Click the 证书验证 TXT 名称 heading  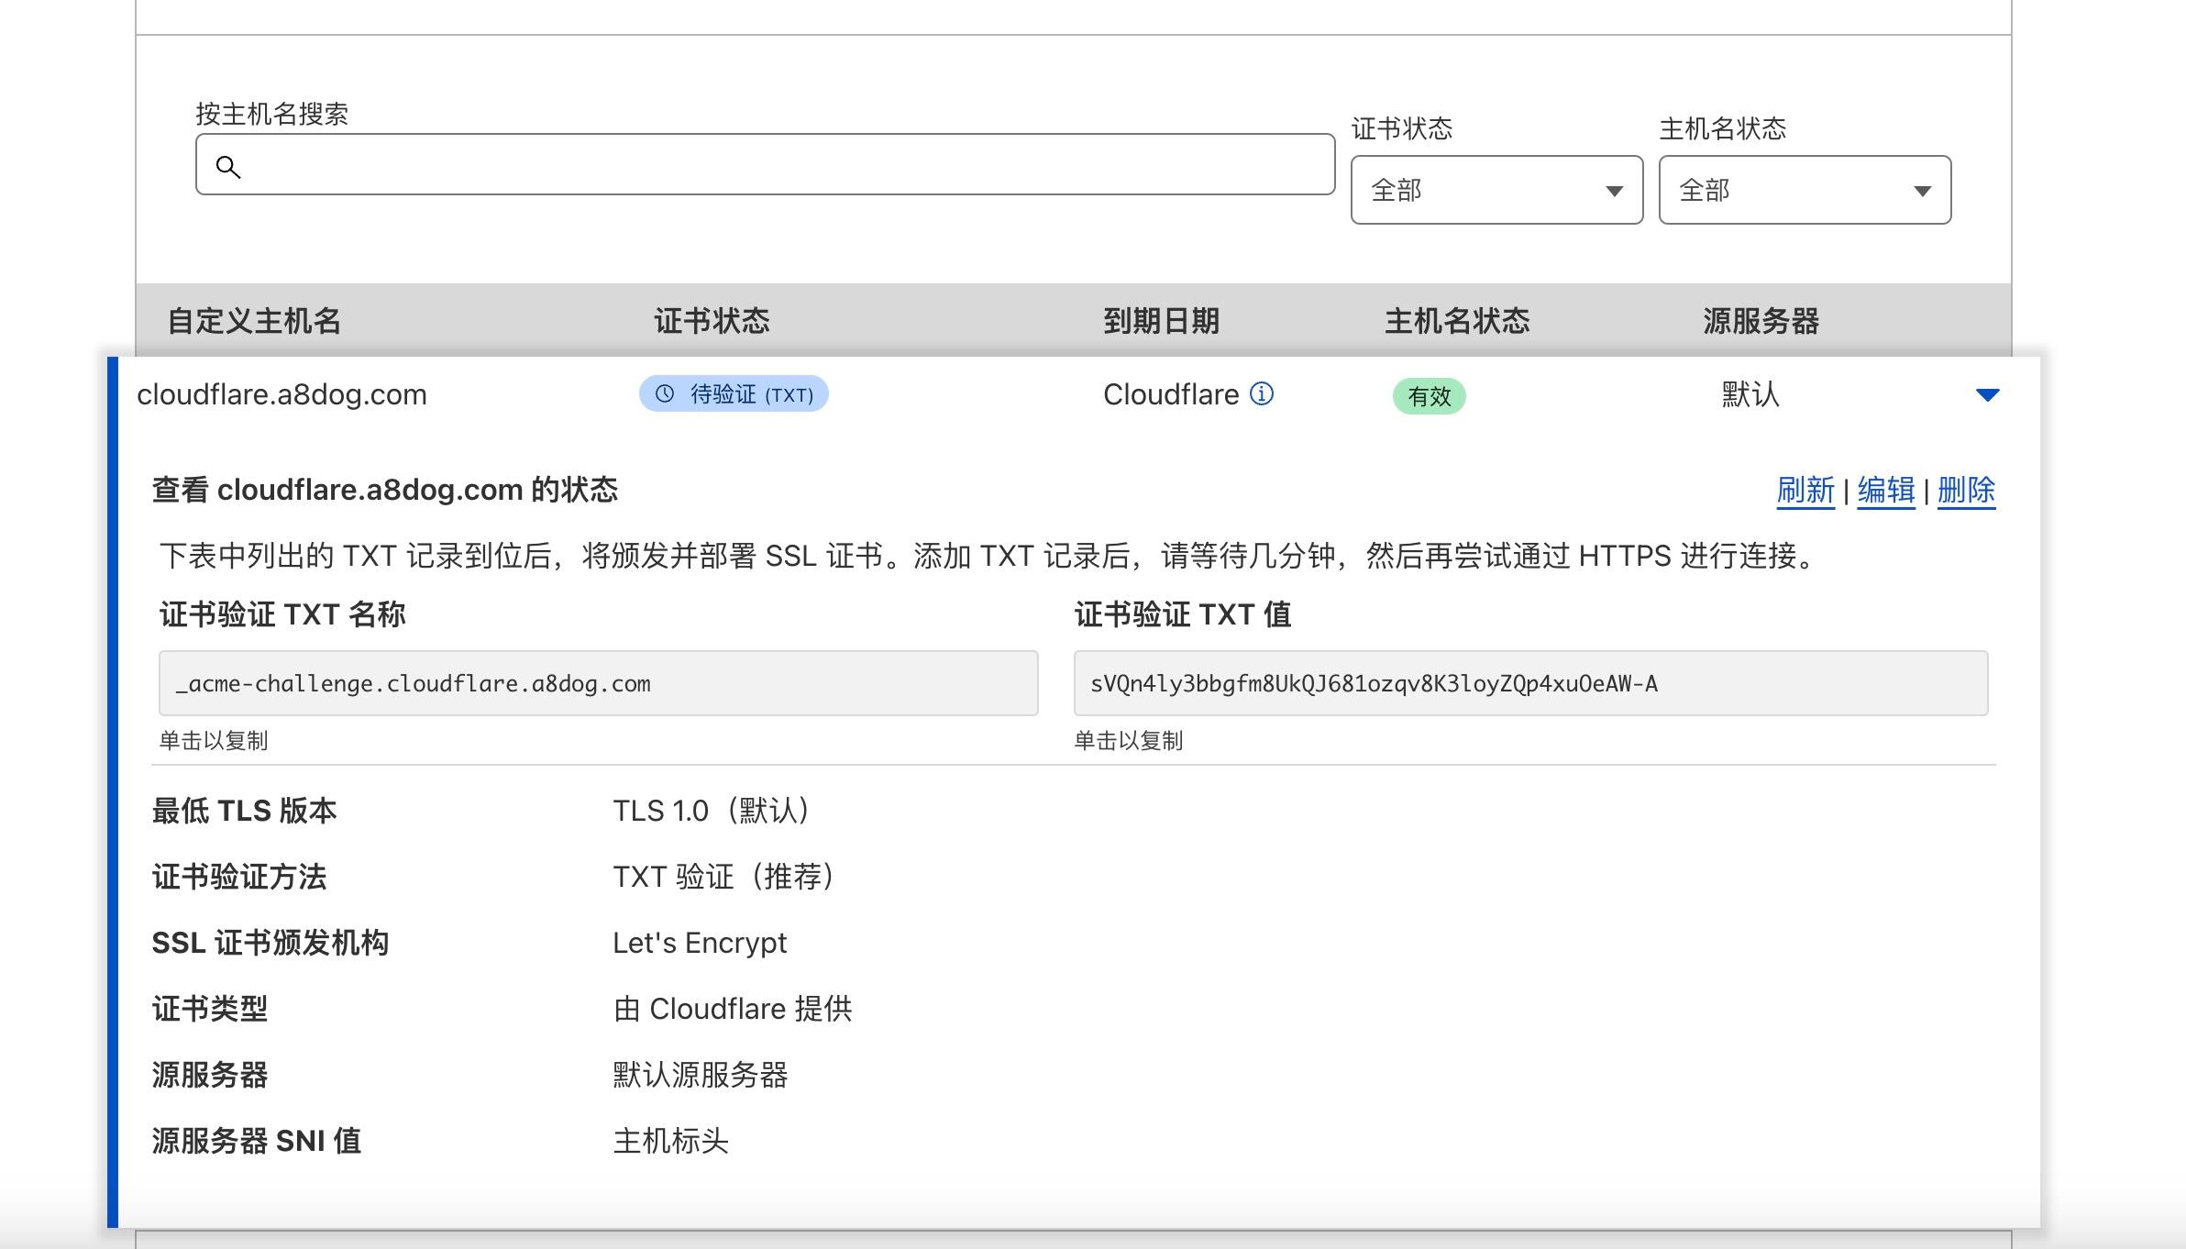282,614
